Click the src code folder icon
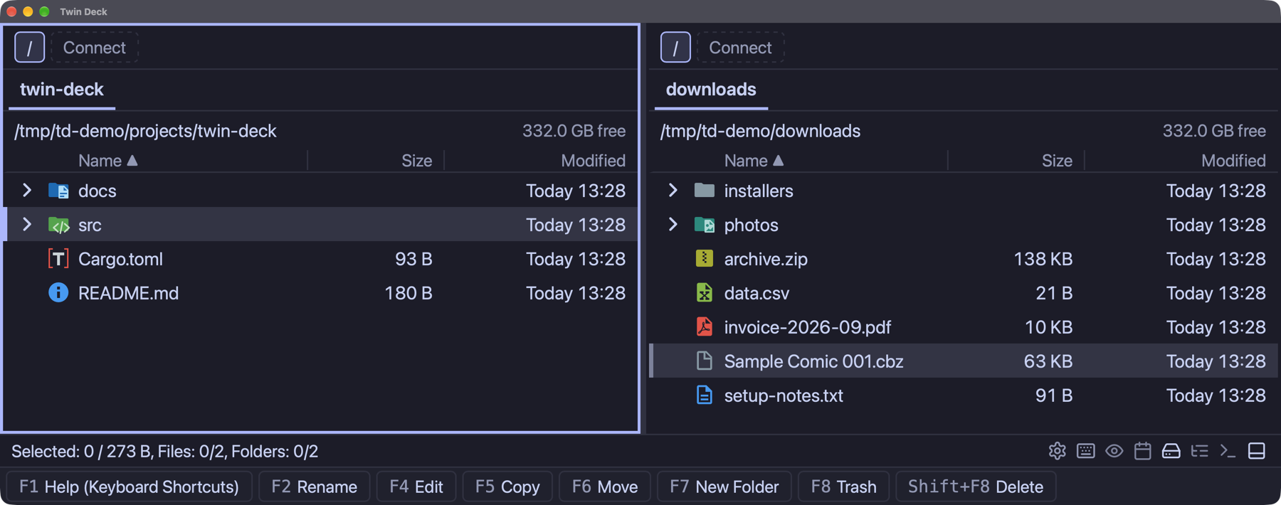The height and width of the screenshot is (505, 1281). 58,225
